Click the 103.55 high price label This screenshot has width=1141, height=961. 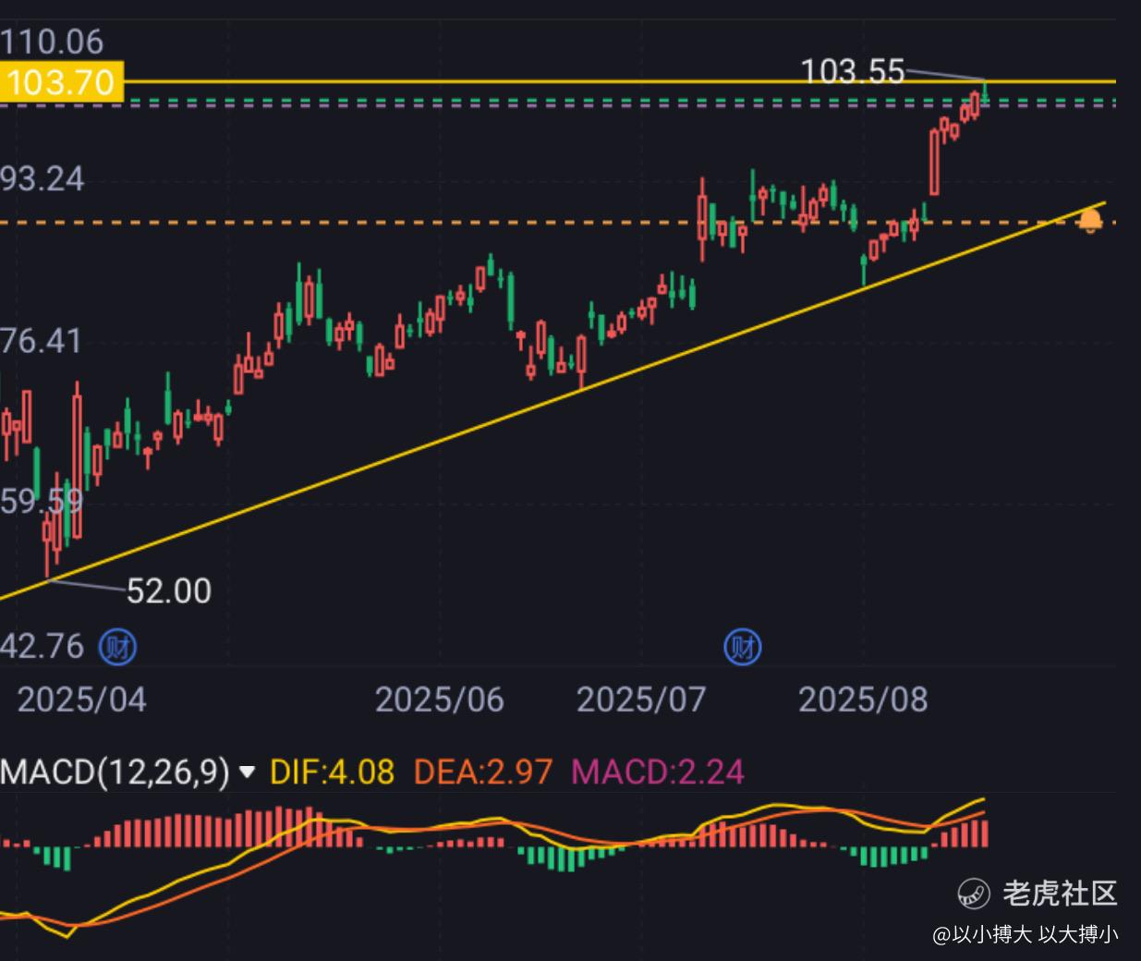point(852,71)
